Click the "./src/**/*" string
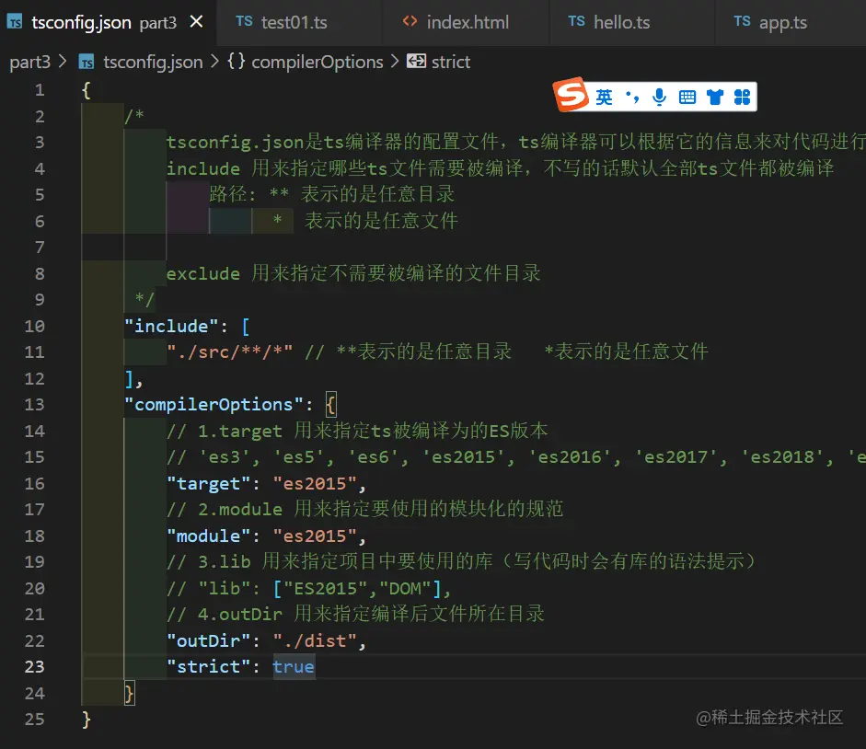Viewport: 866px width, 749px height. (229, 351)
